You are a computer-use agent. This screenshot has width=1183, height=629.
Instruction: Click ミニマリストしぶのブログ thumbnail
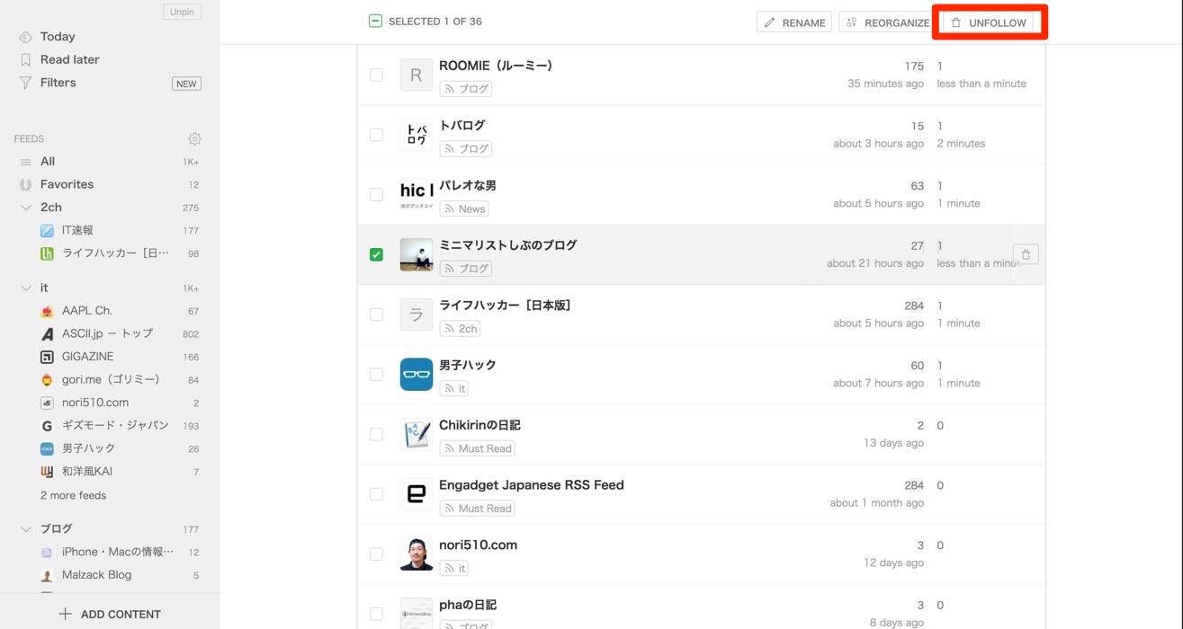417,255
